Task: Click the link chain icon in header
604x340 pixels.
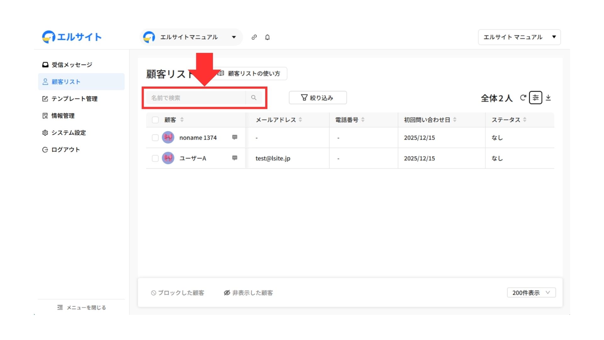Action: point(254,37)
